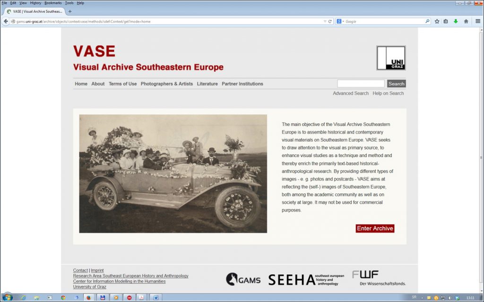Click the Enter Archive button

coord(375,228)
